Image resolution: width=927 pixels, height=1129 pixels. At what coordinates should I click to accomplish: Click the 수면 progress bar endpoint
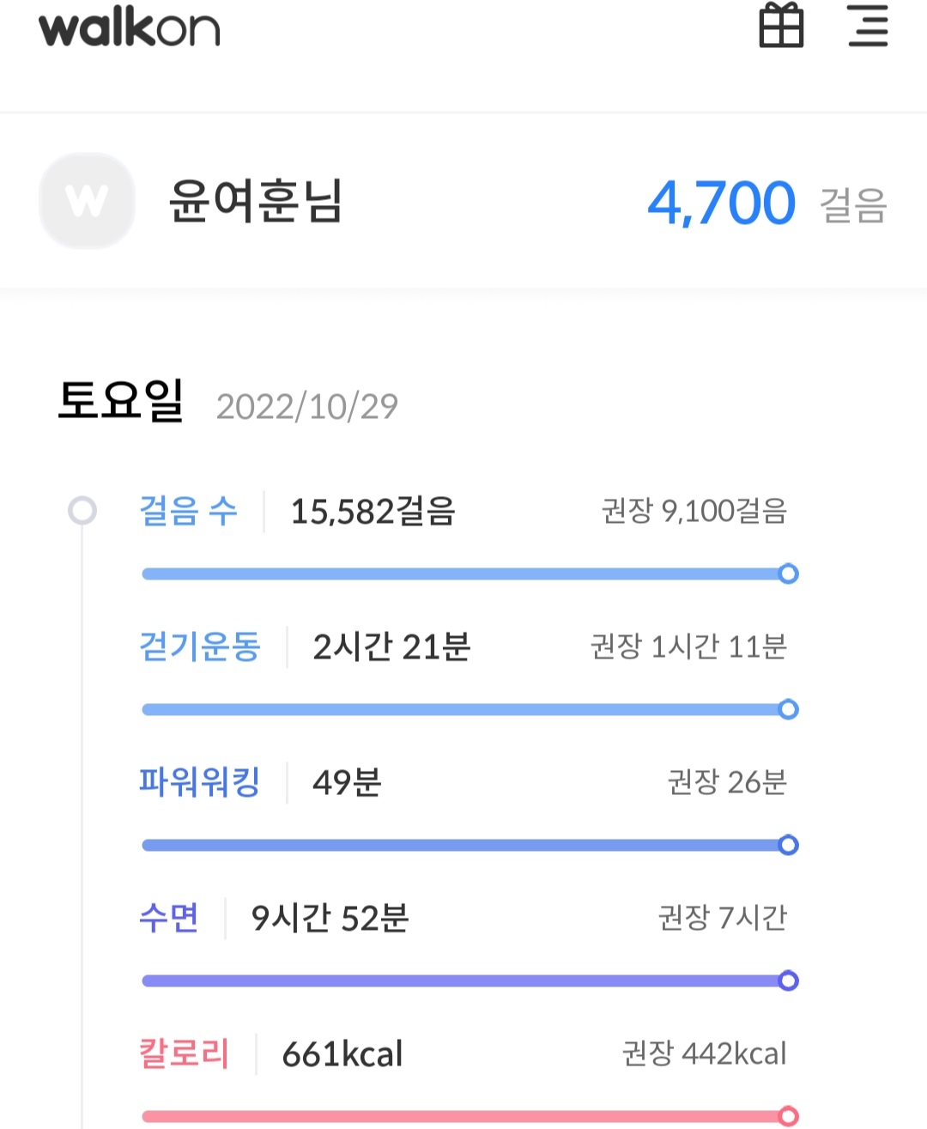[788, 980]
